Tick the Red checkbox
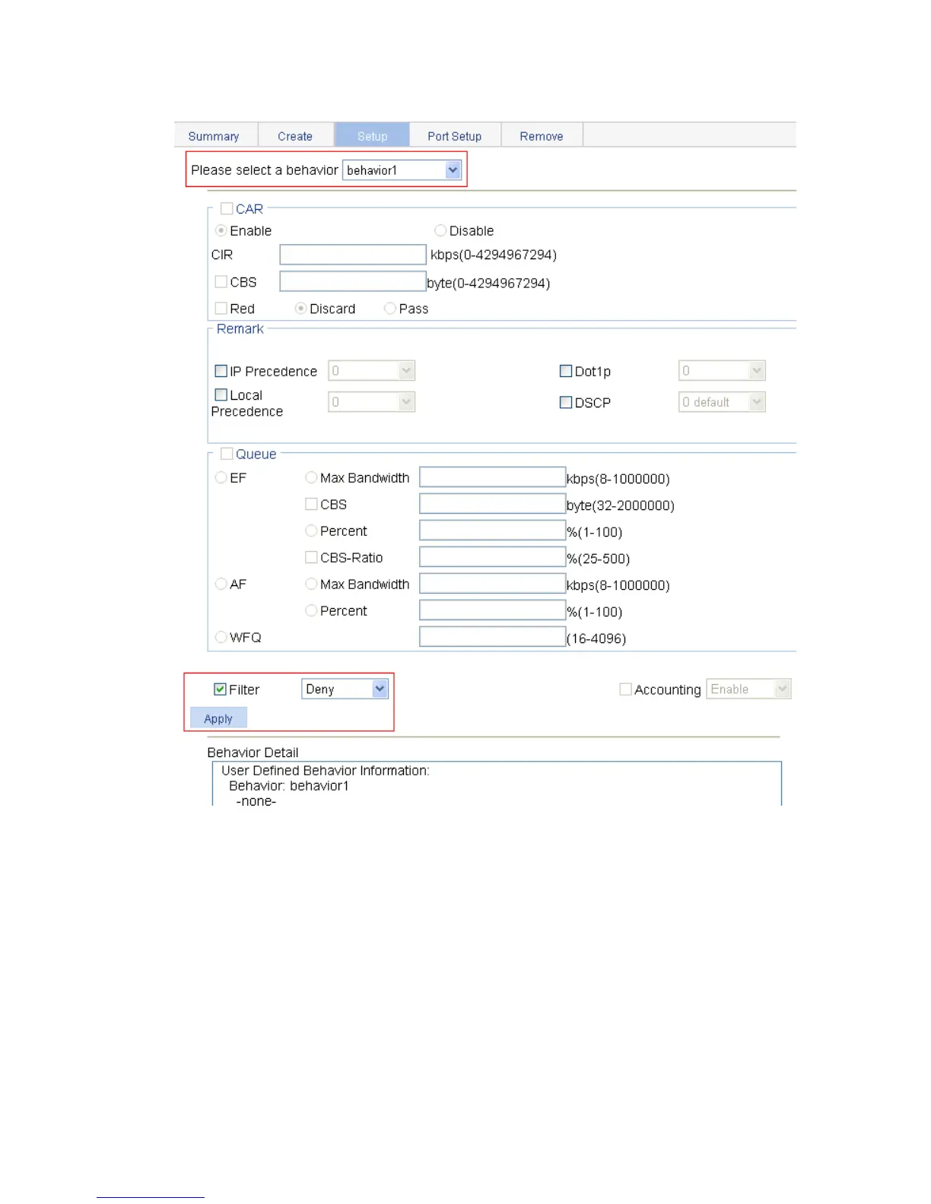The height and width of the screenshot is (1204, 931). pos(221,309)
